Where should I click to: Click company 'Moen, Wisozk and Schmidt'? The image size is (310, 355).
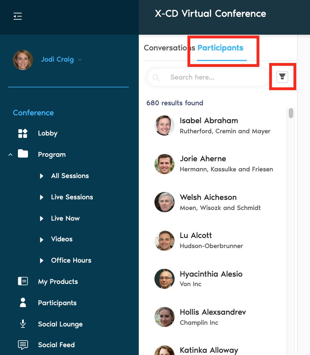point(220,208)
